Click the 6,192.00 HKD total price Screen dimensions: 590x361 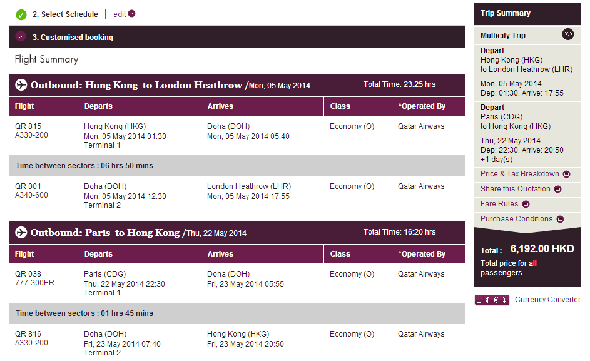(542, 248)
